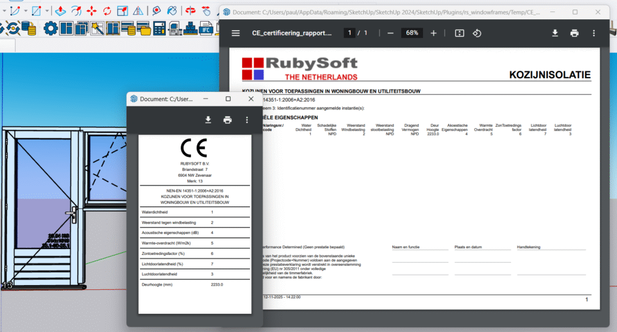Open three-dot menu in small CE document window
The image size is (617, 332).
(247, 120)
